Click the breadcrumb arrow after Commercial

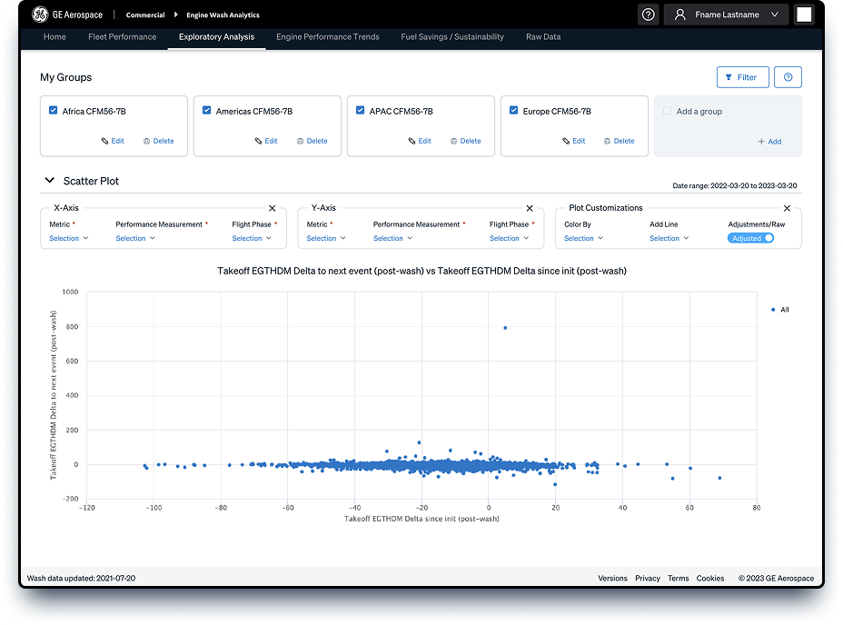pos(176,15)
